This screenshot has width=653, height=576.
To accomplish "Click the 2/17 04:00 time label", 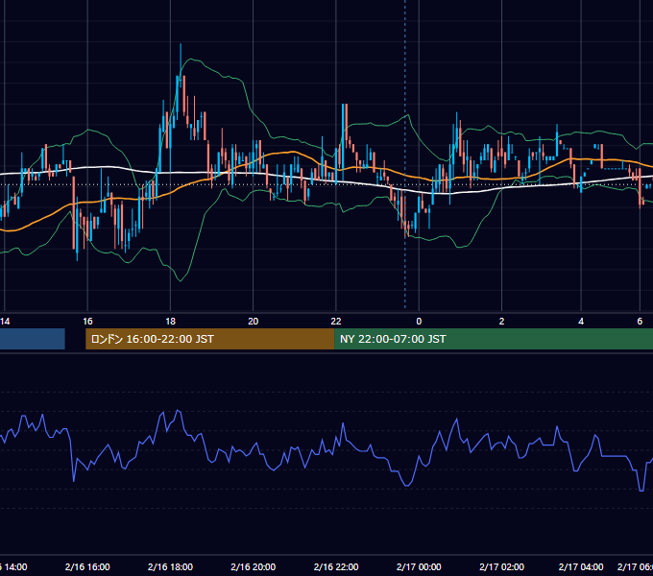I will pyautogui.click(x=581, y=566).
